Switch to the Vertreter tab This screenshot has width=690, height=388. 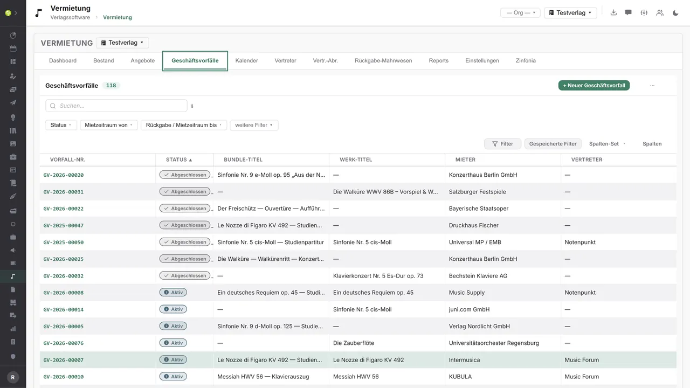286,60
